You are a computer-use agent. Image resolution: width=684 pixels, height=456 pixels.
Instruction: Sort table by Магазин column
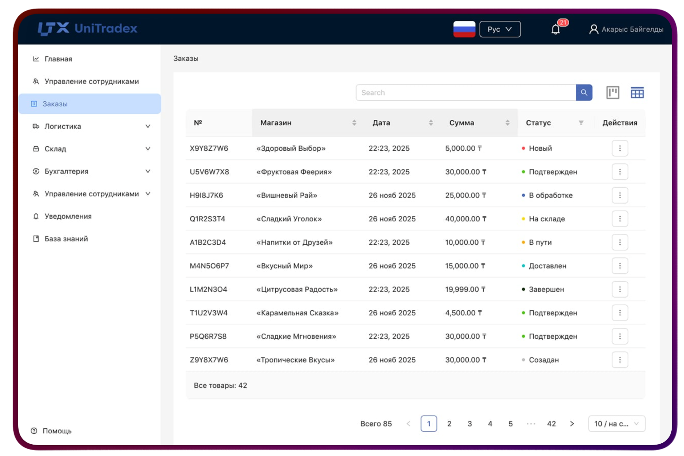(354, 123)
